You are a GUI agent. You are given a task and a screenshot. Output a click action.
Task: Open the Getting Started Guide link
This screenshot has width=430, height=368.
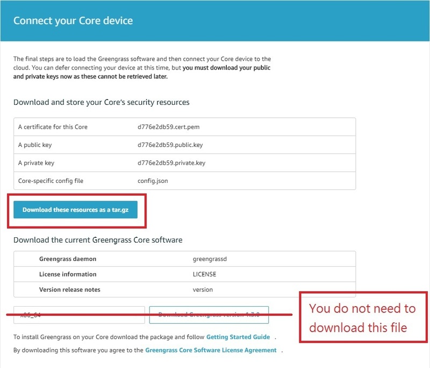[238, 337]
